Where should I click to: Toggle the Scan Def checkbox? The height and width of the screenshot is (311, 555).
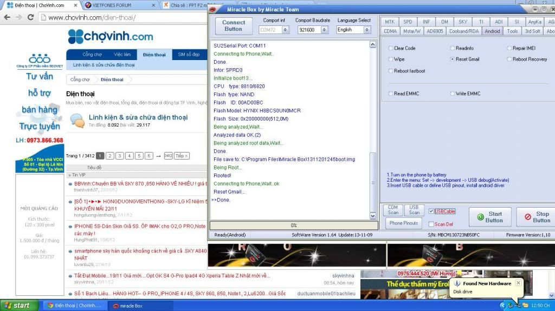point(431,224)
